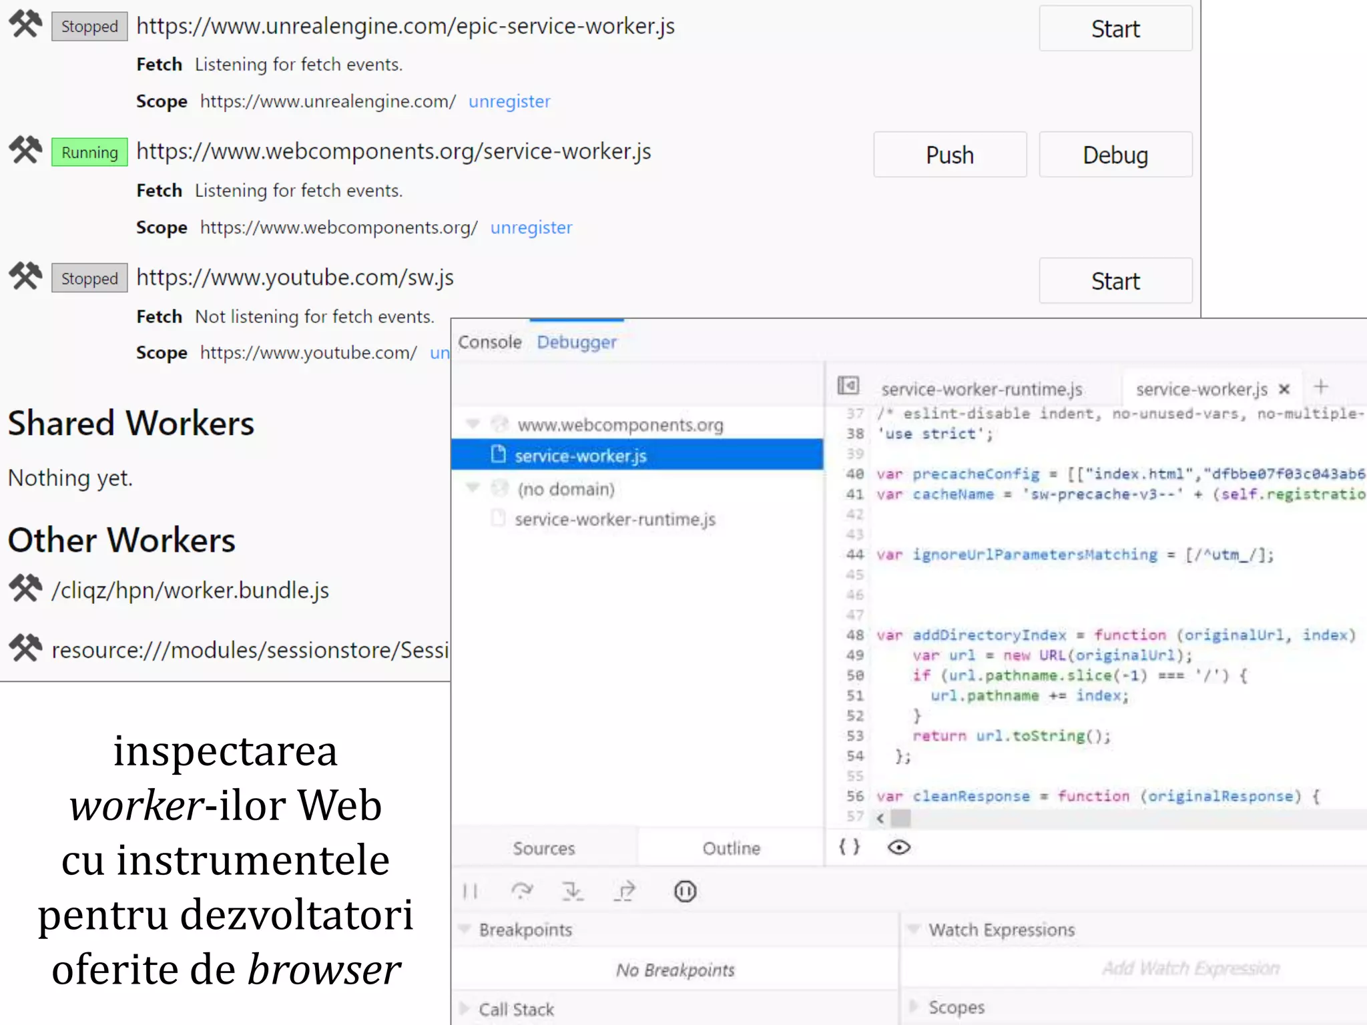Select service-worker.js in the sources tree
Viewport: 1367px width, 1025px height.
pyautogui.click(x=637, y=455)
